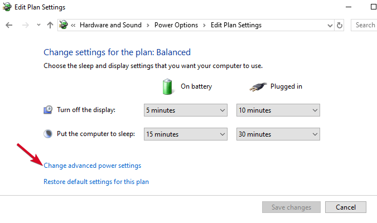Click the Forward navigation arrow
The image size is (377, 223).
coord(25,25)
